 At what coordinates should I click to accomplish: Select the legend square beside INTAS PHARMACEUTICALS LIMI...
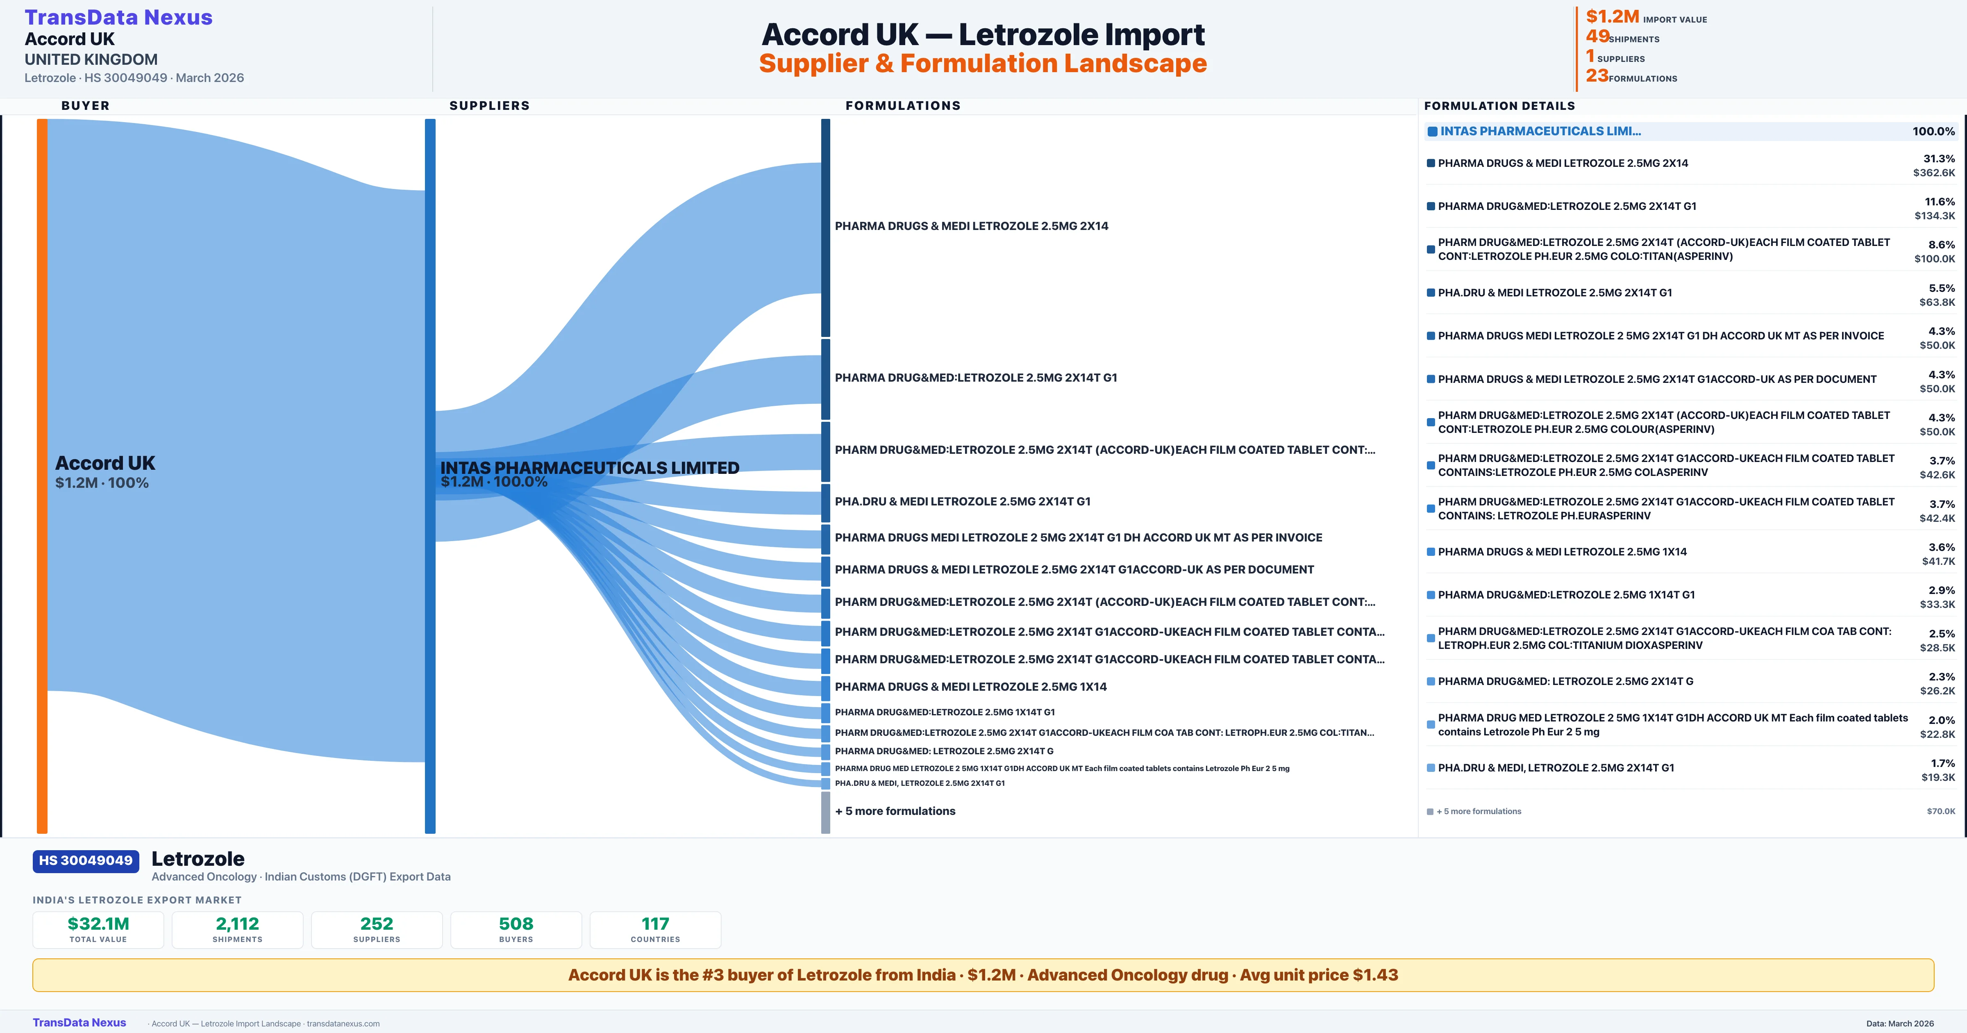coord(1433,131)
